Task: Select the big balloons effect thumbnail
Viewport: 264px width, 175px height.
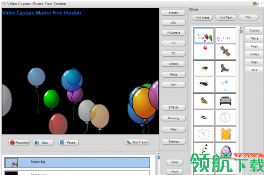Action: click(x=204, y=35)
